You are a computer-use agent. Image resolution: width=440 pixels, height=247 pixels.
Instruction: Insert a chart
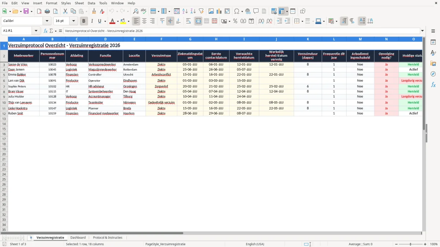219,11
